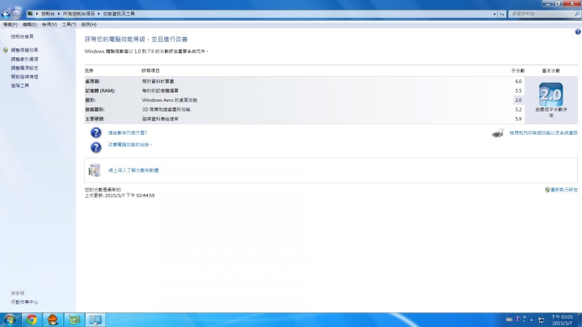Open the orange mushroom character taskbar app
582x327 pixels.
[53, 320]
